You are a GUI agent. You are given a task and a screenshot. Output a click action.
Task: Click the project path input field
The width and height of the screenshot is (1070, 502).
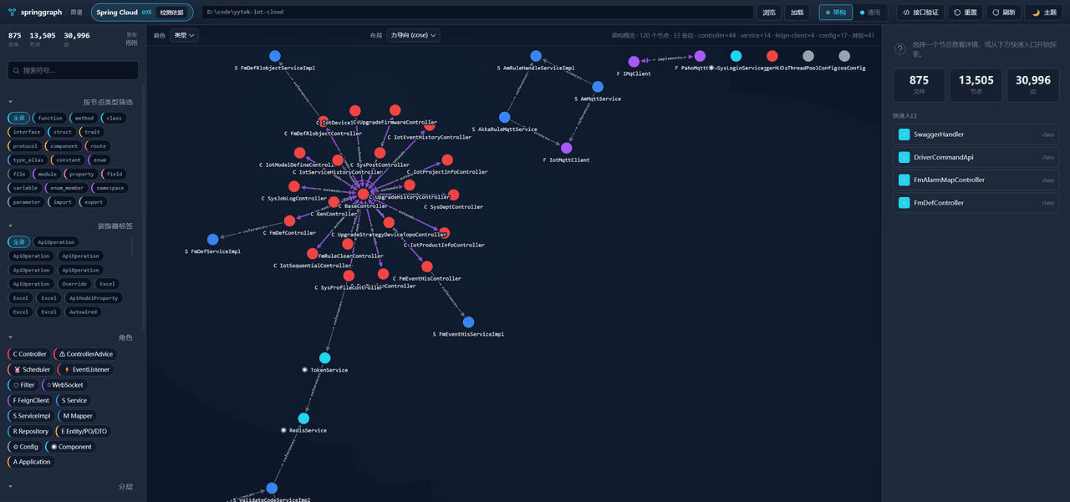(x=477, y=13)
